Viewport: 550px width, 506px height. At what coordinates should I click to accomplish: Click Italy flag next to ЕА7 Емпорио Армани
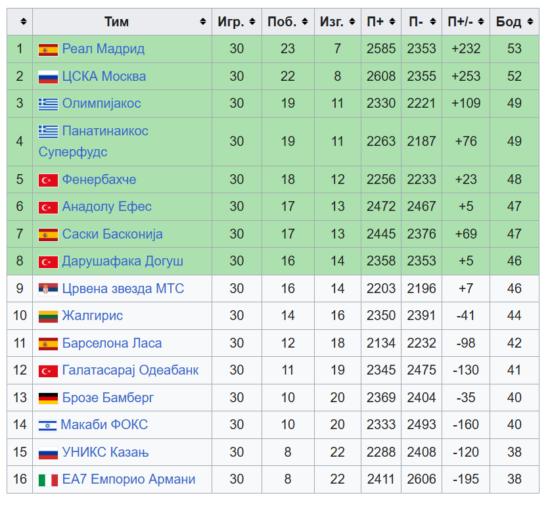point(48,480)
